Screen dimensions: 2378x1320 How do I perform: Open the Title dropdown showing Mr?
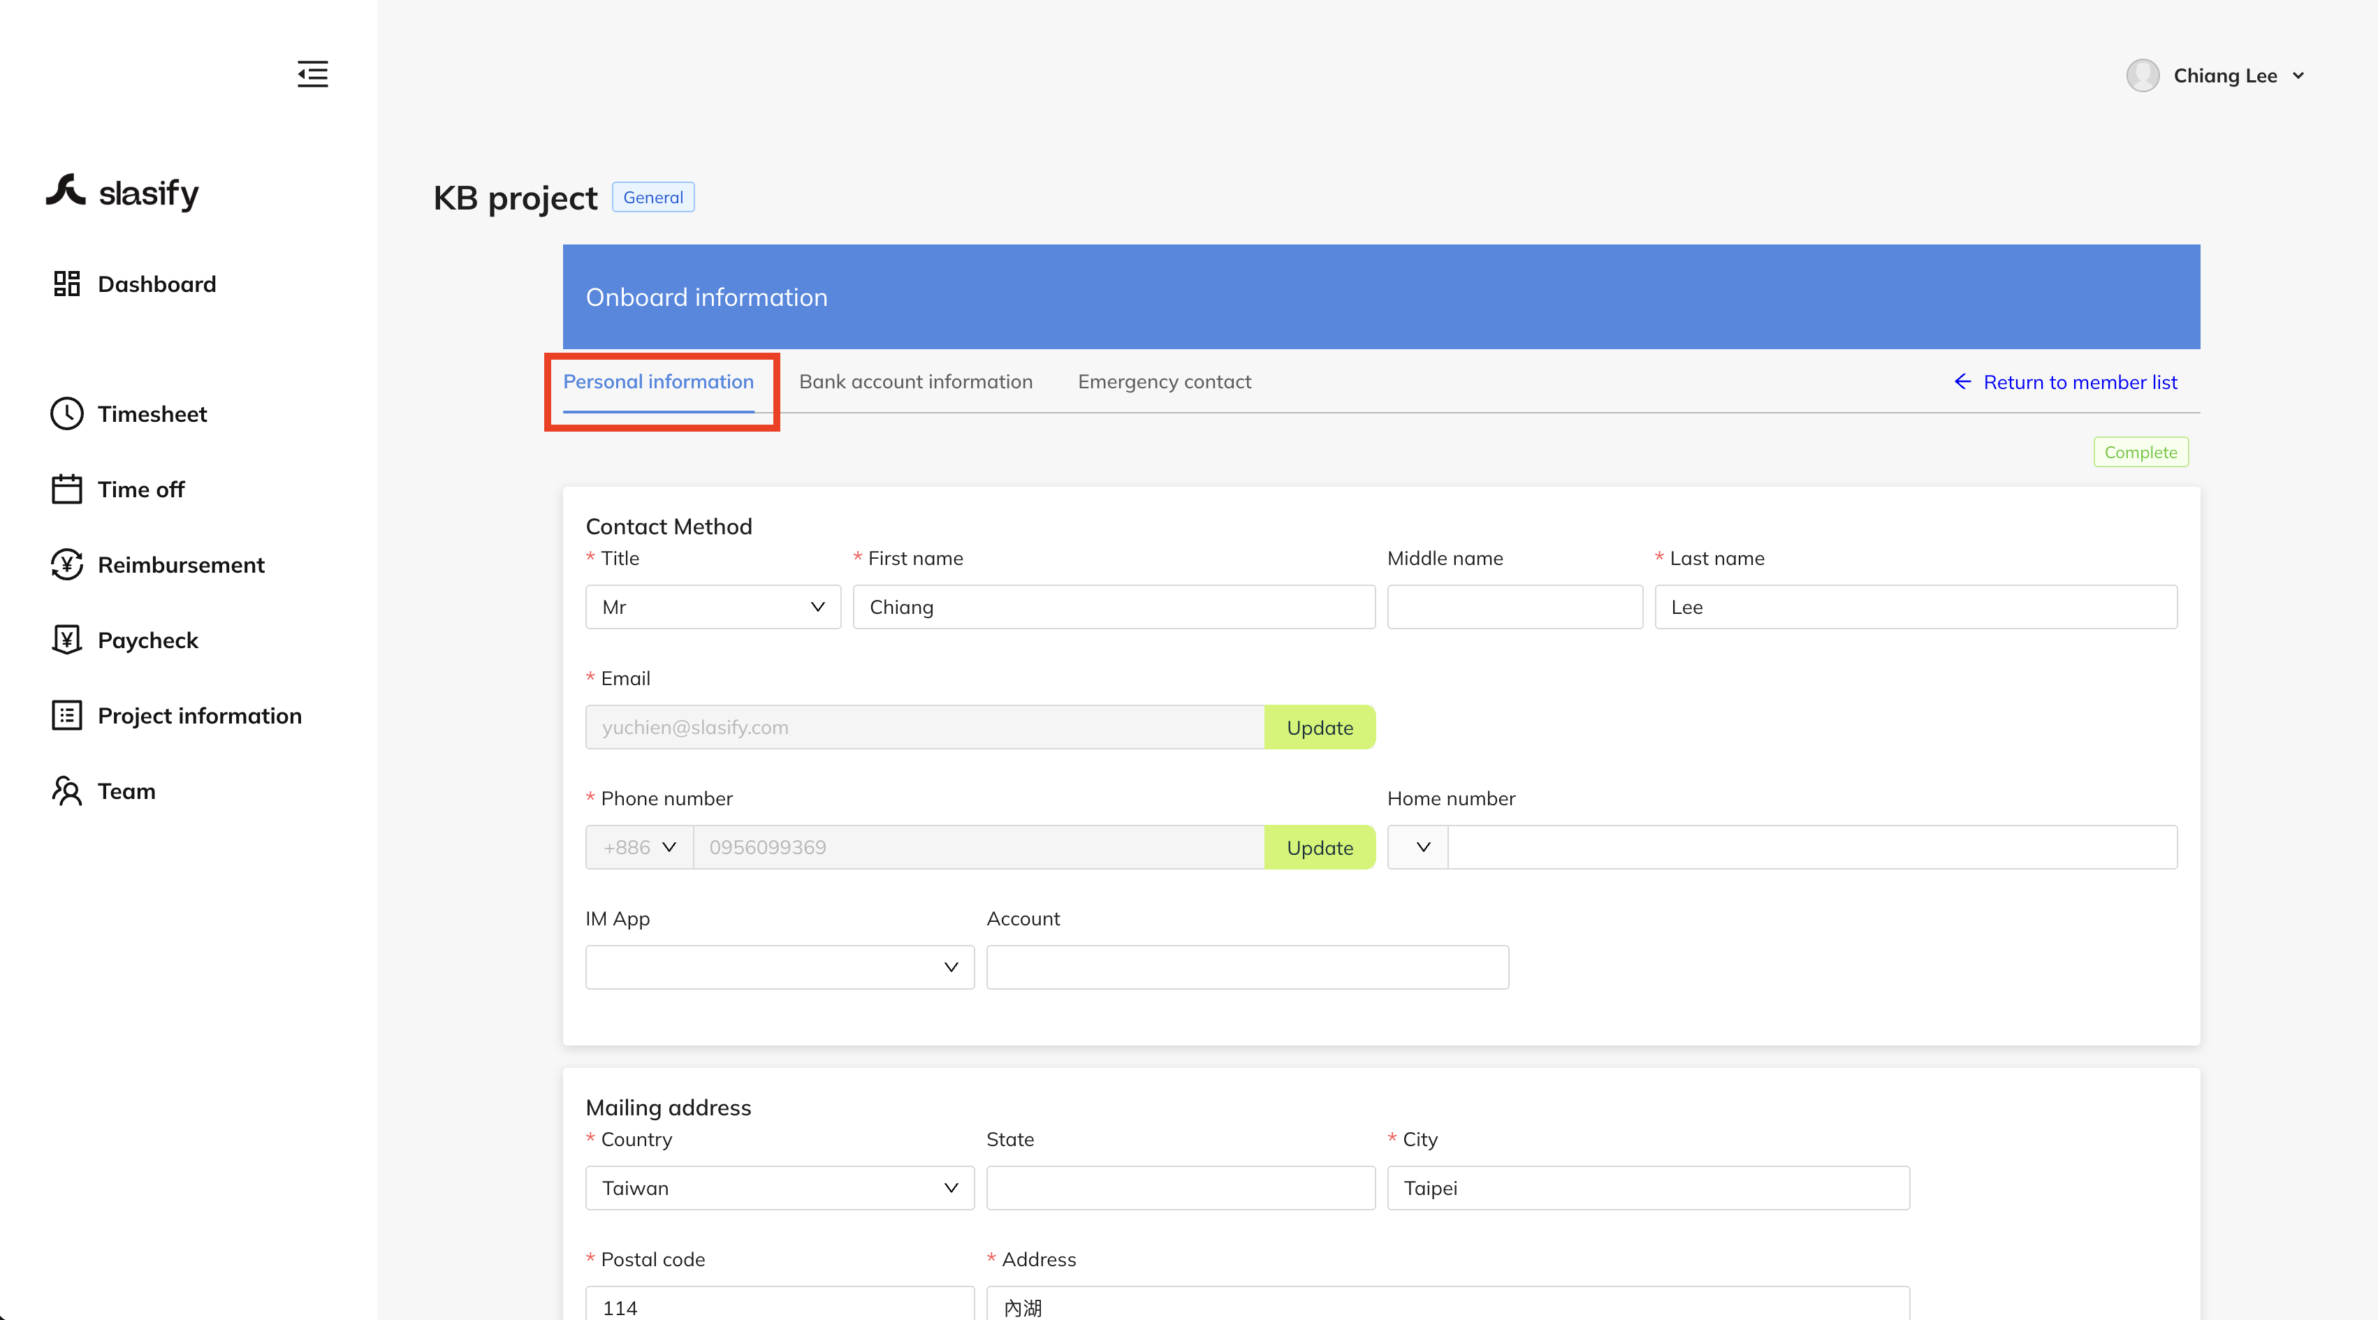(713, 606)
